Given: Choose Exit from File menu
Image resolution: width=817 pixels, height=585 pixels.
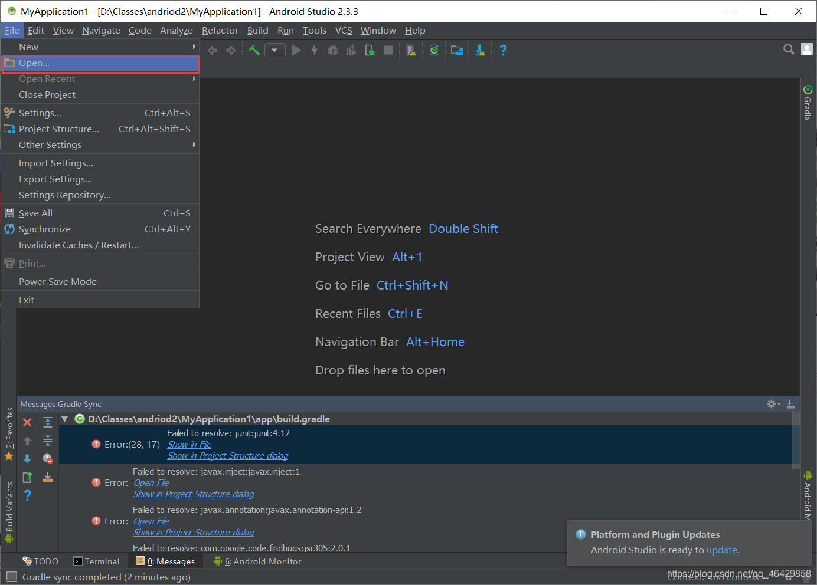Looking at the screenshot, I should [100, 300].
